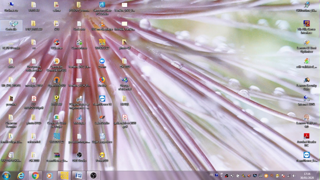Click the Groupe résidentiel icon
The image size is (320, 180).
[124, 83]
